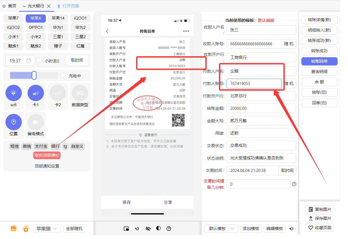Click the 收藏页面 heart button

point(320,228)
